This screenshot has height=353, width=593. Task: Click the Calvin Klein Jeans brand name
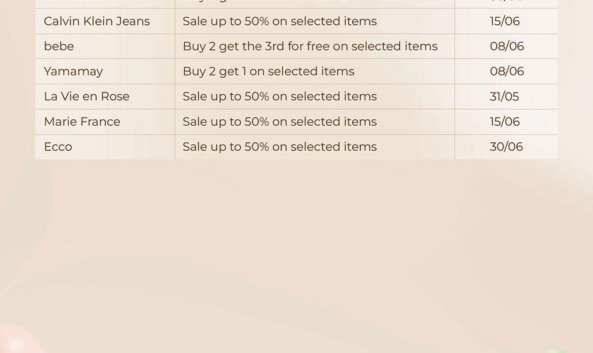(x=97, y=21)
